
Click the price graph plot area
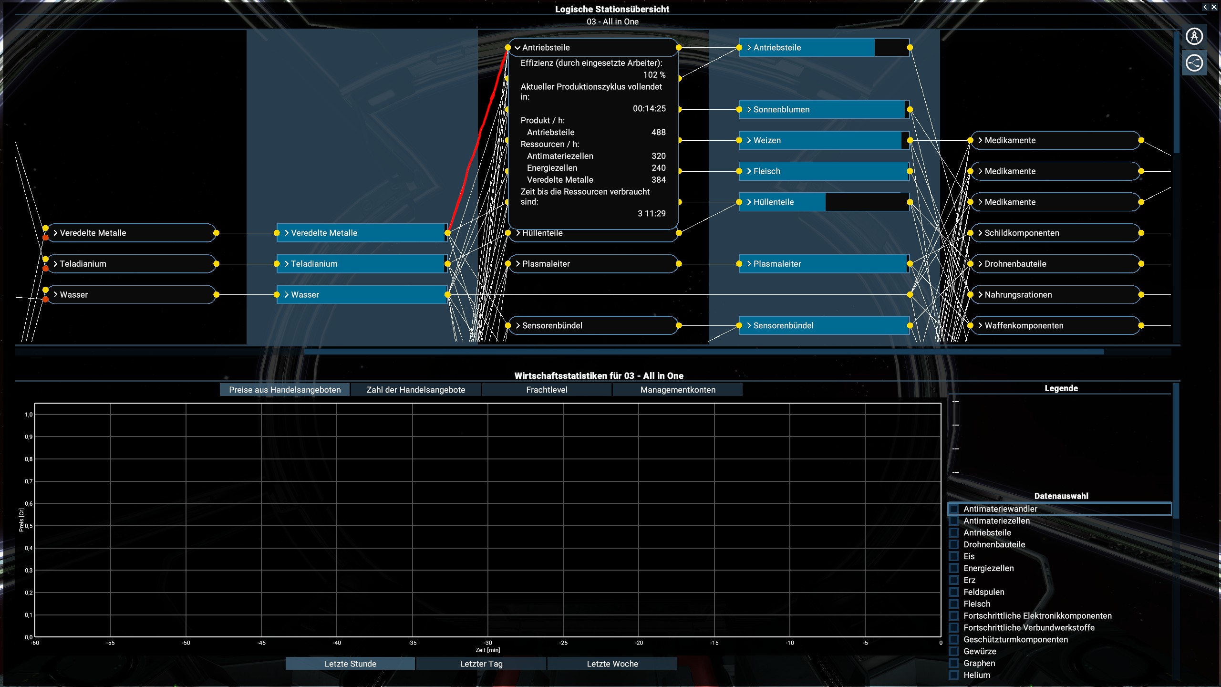487,520
